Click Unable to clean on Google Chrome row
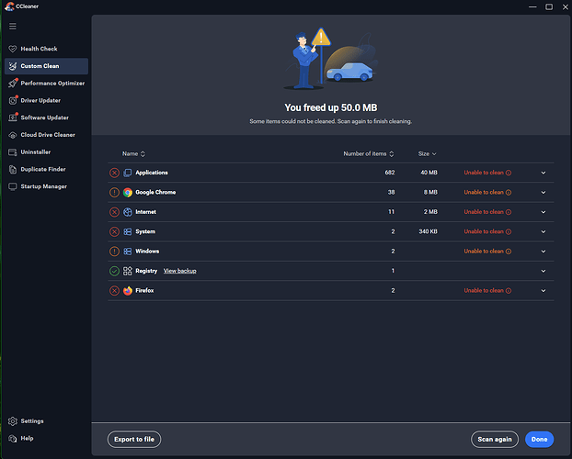 tap(484, 193)
